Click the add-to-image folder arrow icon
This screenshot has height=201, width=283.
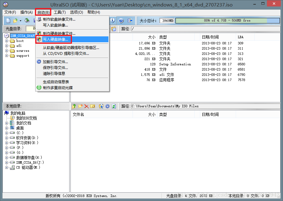[101, 106]
